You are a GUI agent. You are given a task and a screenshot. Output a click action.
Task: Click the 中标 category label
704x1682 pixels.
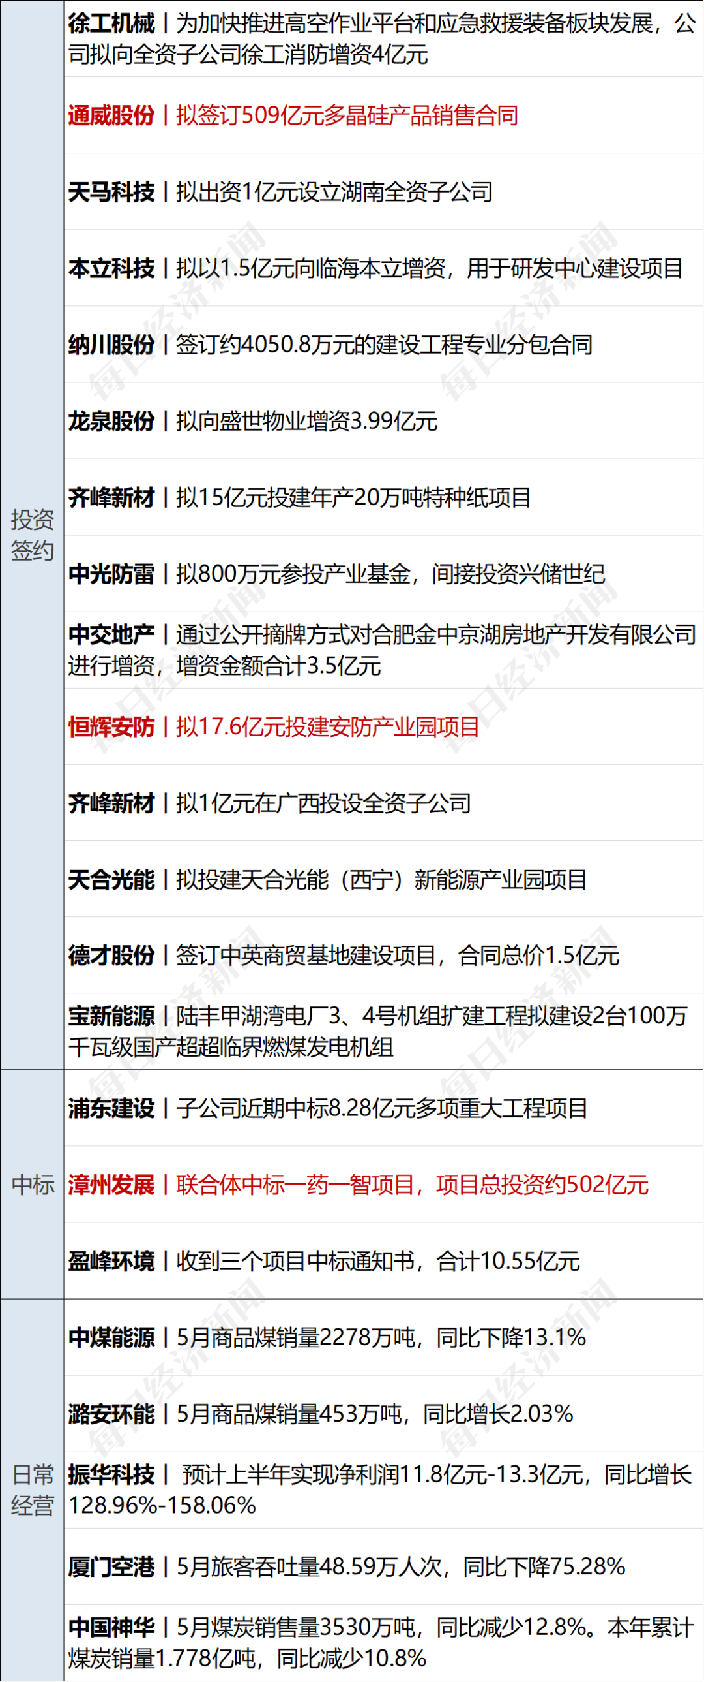(32, 1185)
